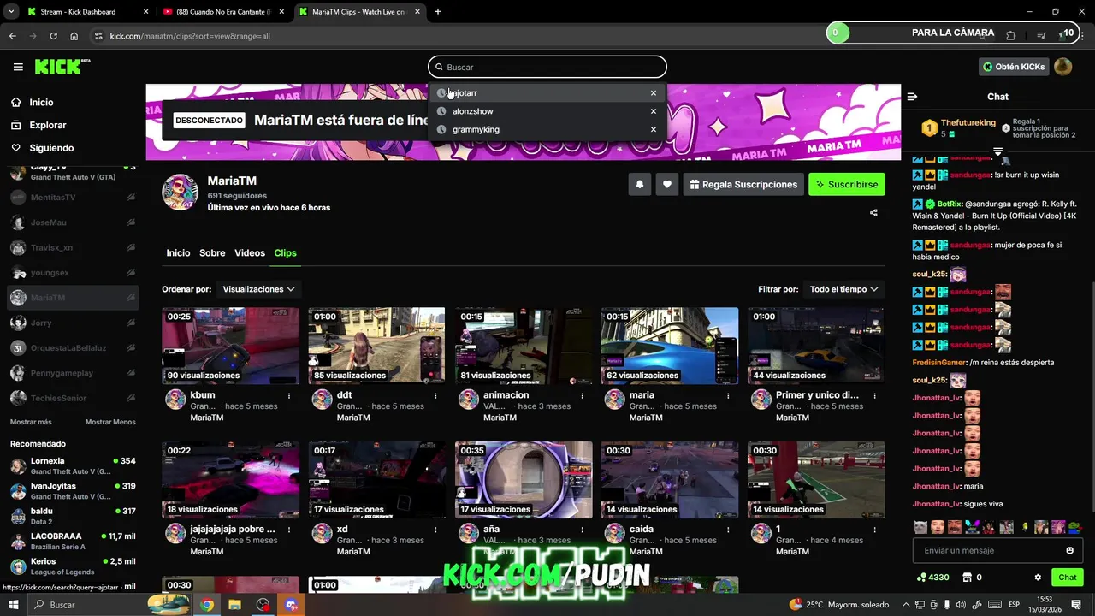This screenshot has height=616, width=1095.
Task: Open File Explorer from taskbar
Action: [x=234, y=605]
